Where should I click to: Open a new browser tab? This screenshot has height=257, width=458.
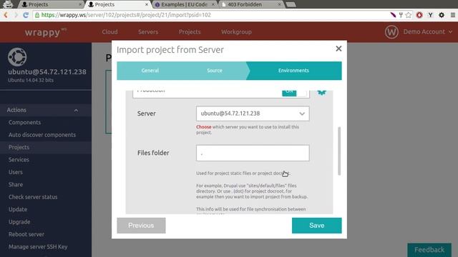(291, 4)
